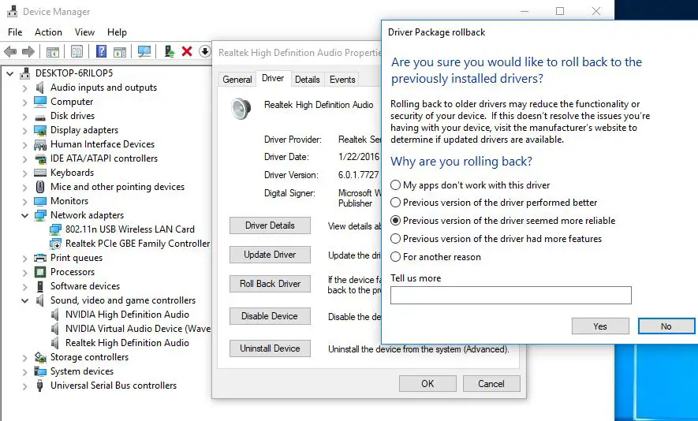Open the File menu
Screen dimensions: 698x421
[x=15, y=32]
